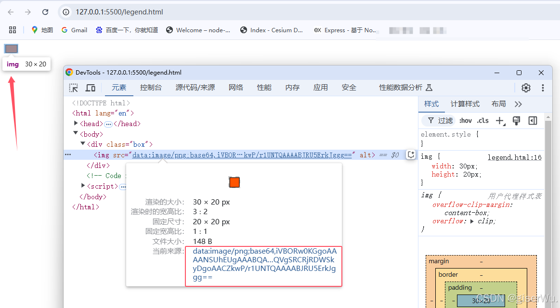Image resolution: width=560 pixels, height=308 pixels.
Task: Open the 地图 bookmark
Action: (x=42, y=30)
